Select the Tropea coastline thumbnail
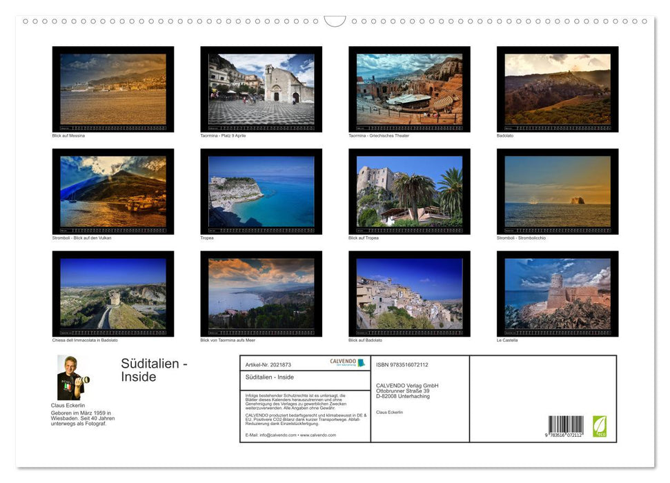Image resolution: width=670 pixels, height=483 pixels. click(x=261, y=191)
